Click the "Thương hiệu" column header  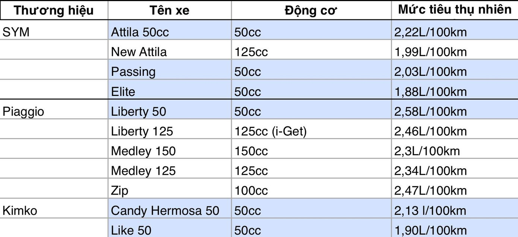[x=54, y=10]
